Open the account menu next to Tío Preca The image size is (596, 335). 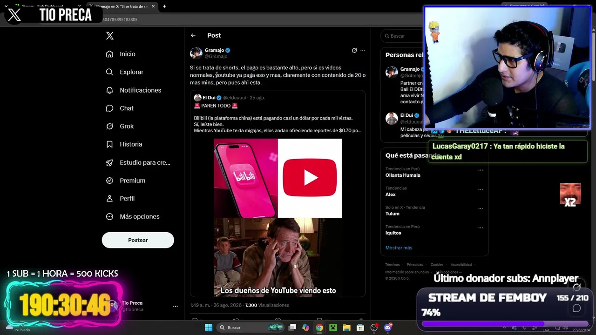[176, 306]
